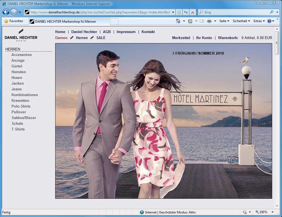The image size is (282, 217).
Task: Click the FRÜHJAHR / SOMMER 2010 link
Action: click(198, 53)
